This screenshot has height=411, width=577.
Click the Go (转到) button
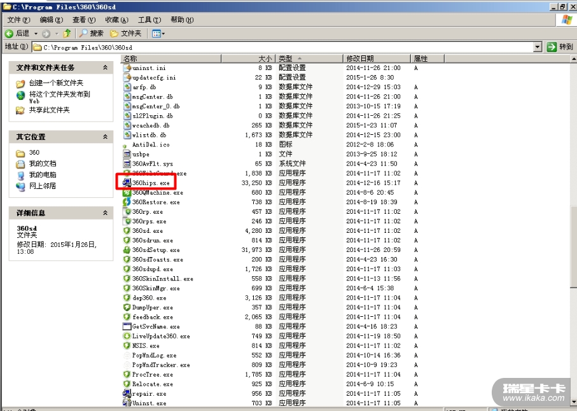pos(560,46)
